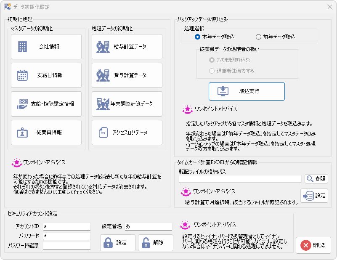Select the 前年データ取込 radio button
The width and height of the screenshot is (337, 260).
click(x=258, y=37)
